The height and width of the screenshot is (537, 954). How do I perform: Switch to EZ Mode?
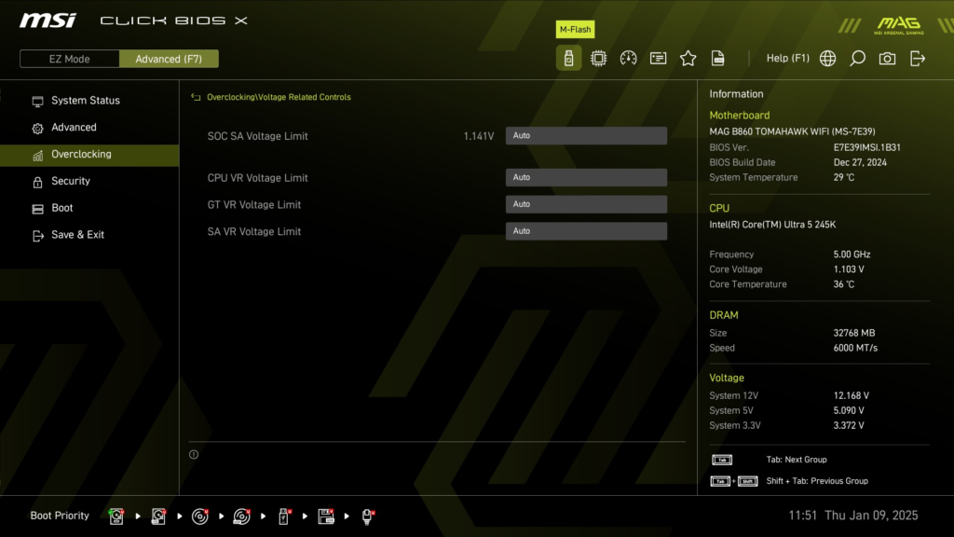click(x=68, y=58)
